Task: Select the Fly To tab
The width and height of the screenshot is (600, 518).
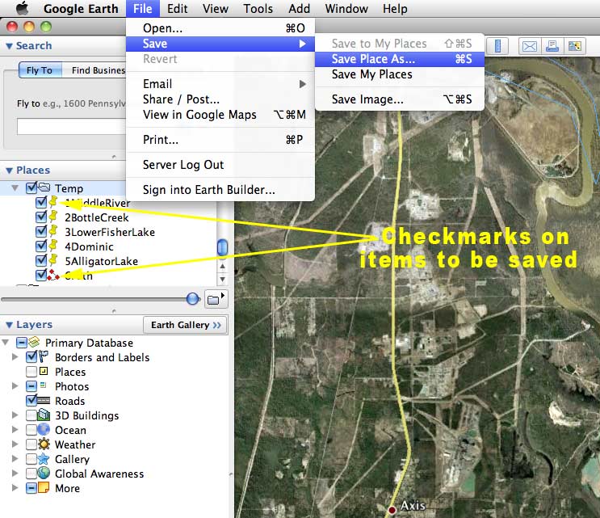Action: coord(40,70)
